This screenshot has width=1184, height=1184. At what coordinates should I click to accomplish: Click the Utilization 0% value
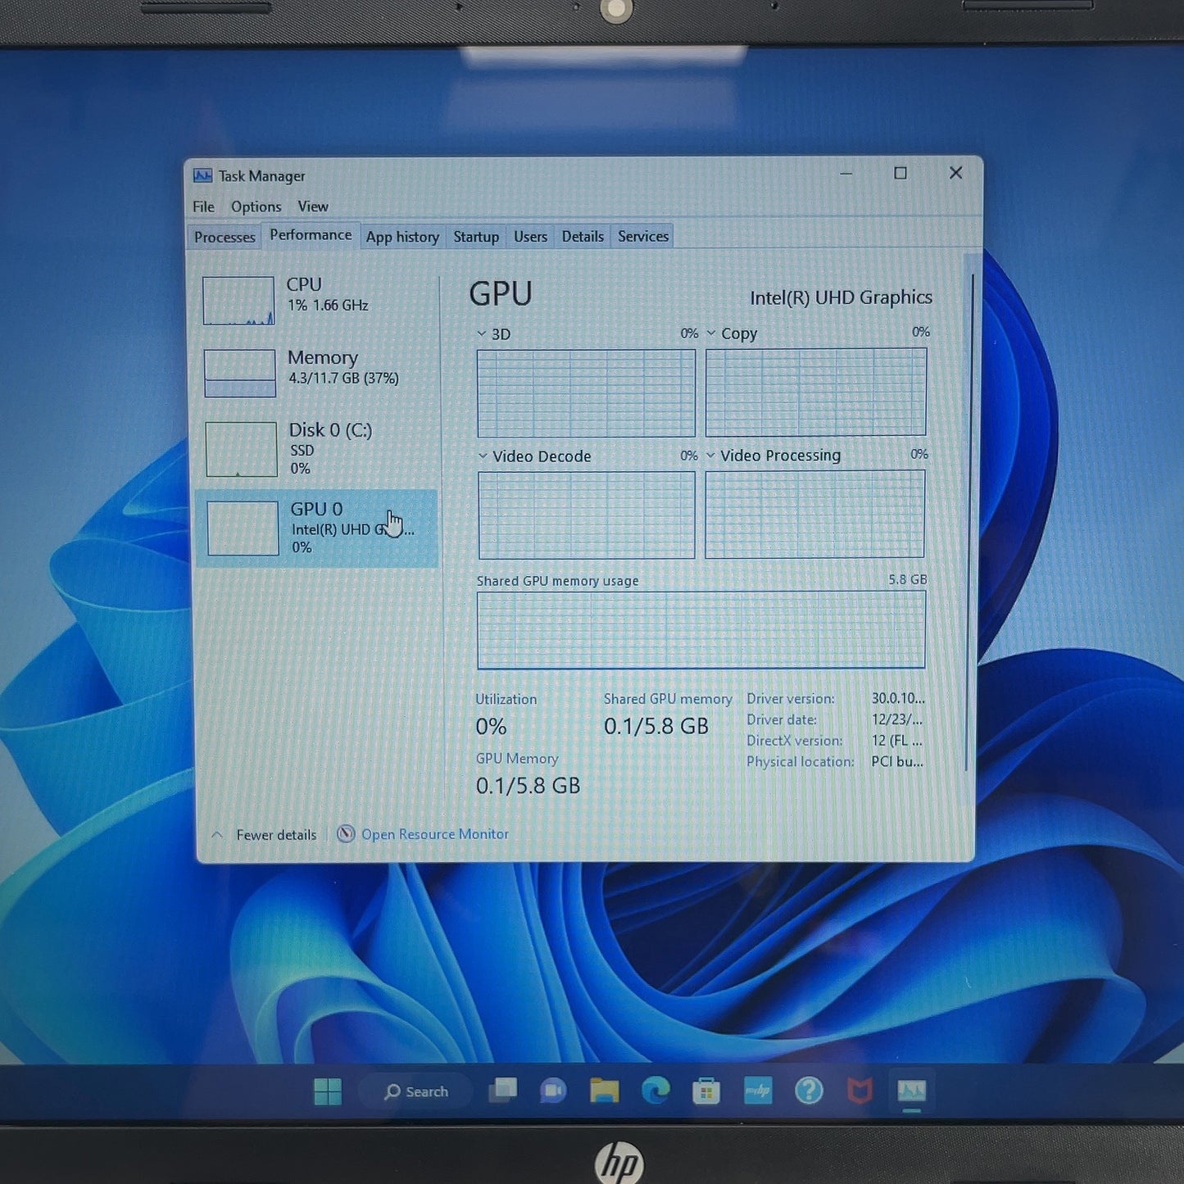(x=491, y=727)
